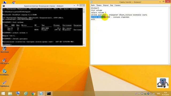The image size is (171, 96).
Task: Click the Notepad title bar text
Action: (130, 2)
